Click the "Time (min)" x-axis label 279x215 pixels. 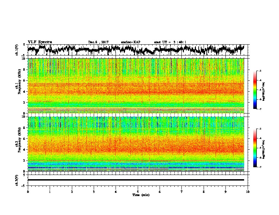[x=141, y=195]
